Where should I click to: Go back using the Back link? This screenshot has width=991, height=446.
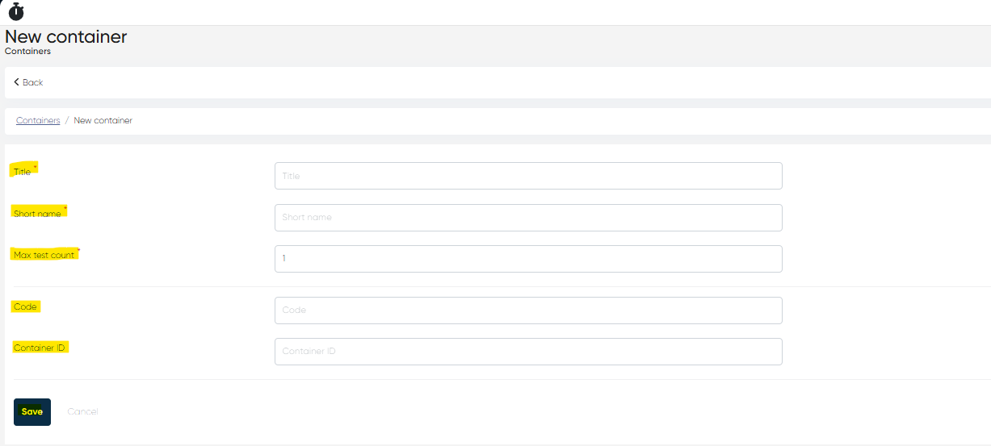(28, 82)
